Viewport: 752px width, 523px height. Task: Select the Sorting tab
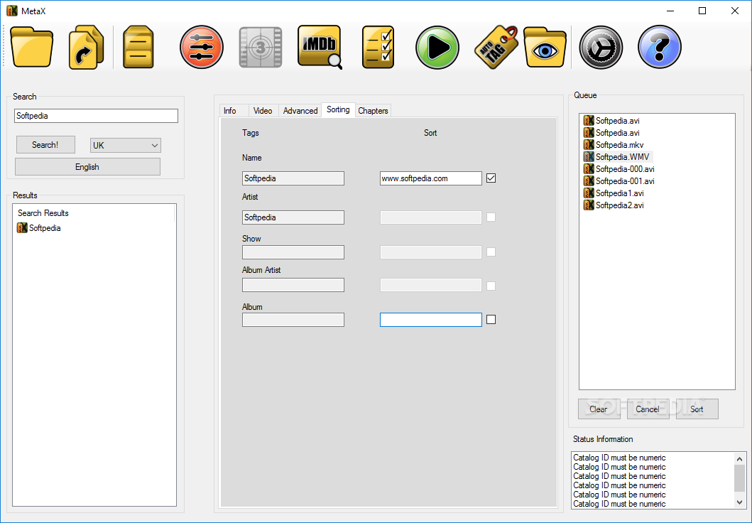pos(338,109)
